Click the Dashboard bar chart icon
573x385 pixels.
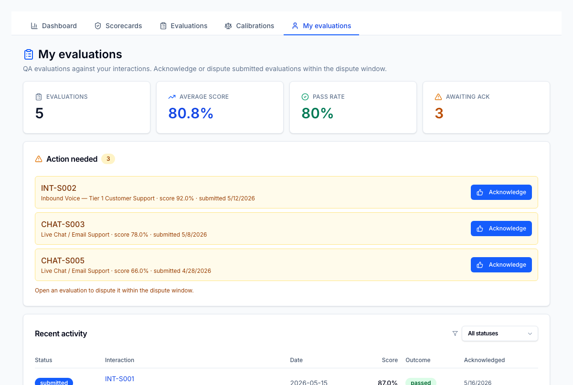coord(34,26)
